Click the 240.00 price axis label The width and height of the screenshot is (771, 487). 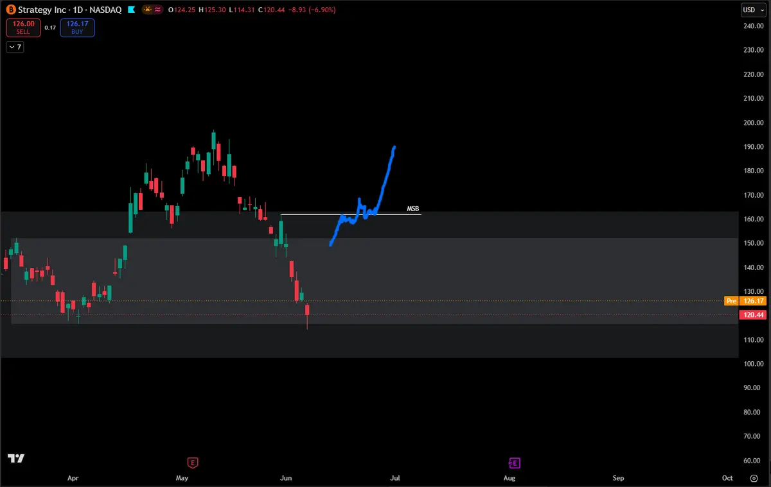point(753,26)
